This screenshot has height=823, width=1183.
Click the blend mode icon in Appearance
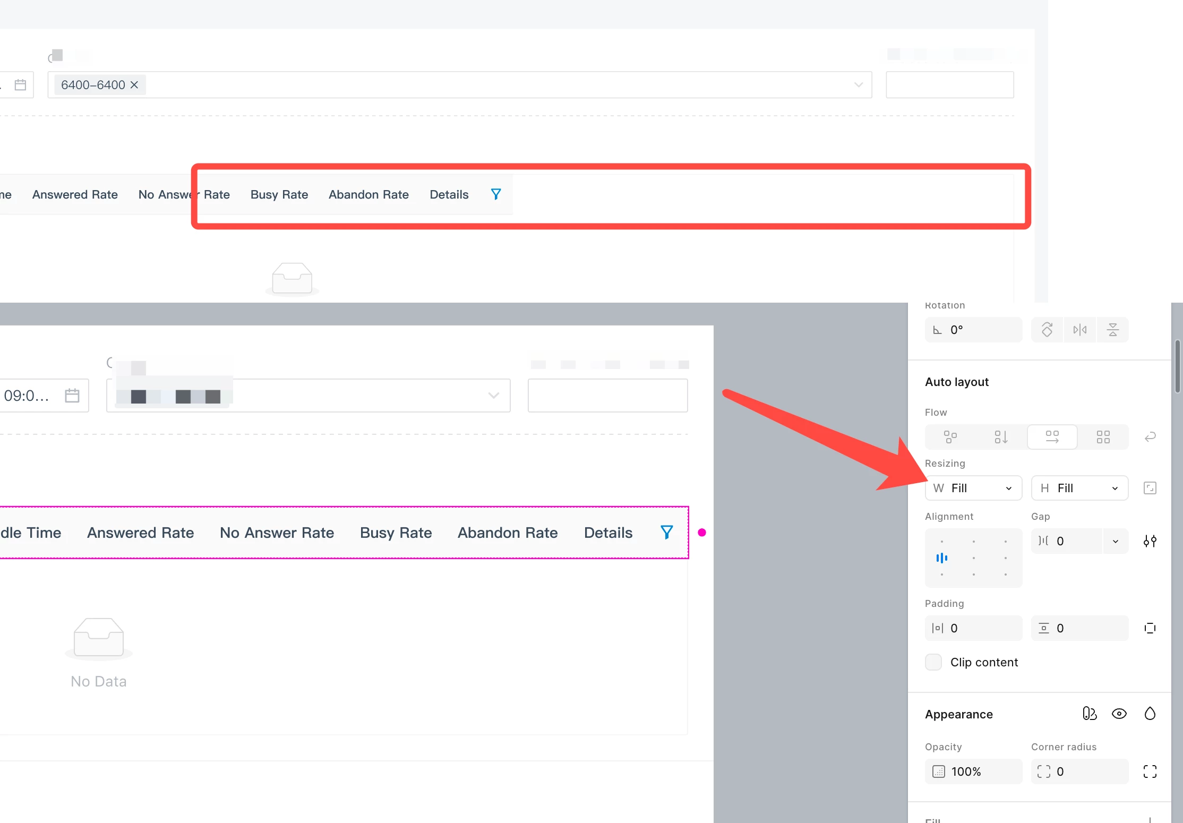(x=1090, y=714)
